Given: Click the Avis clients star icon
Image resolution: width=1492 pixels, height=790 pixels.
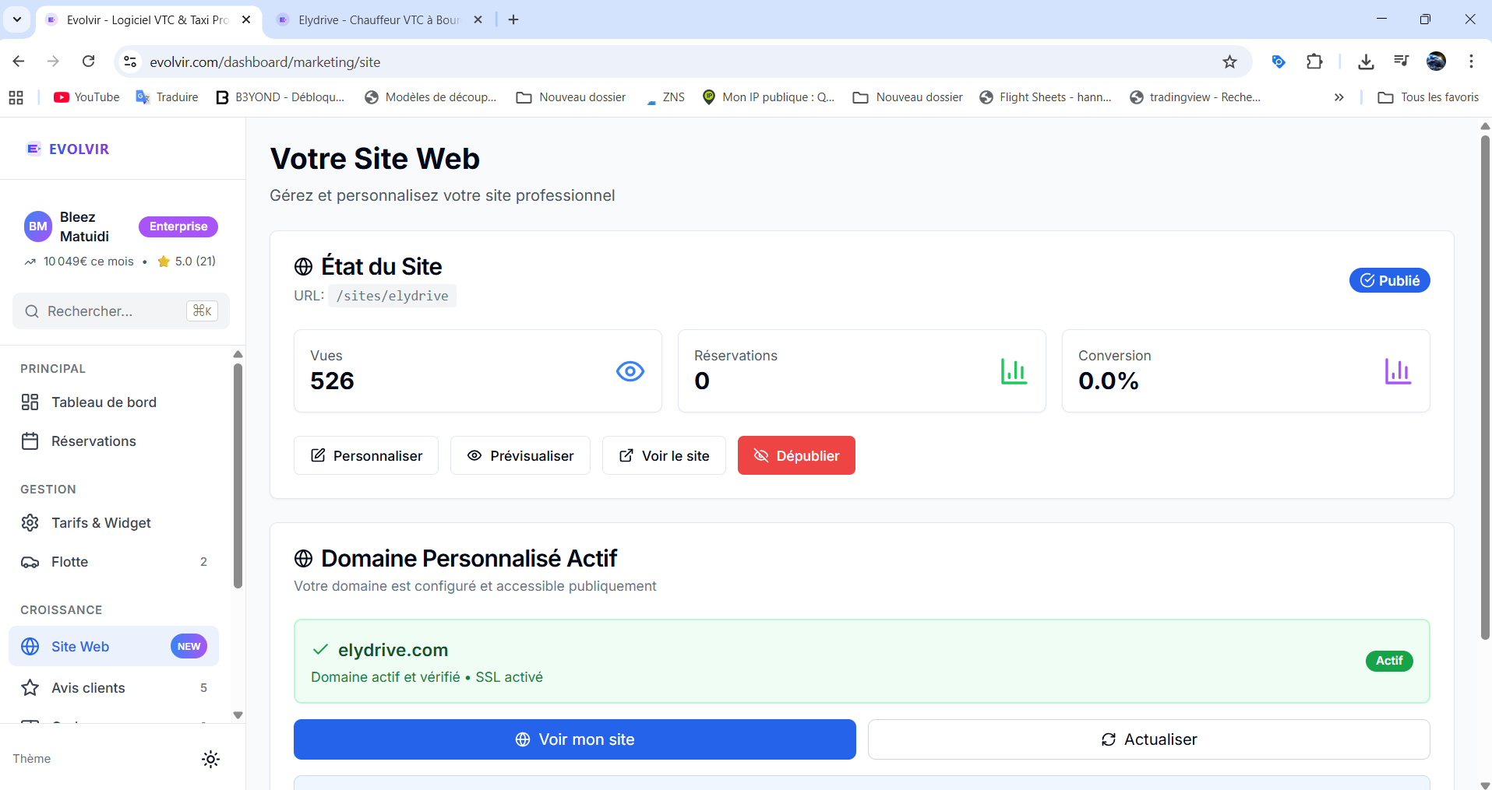Looking at the screenshot, I should click(30, 687).
